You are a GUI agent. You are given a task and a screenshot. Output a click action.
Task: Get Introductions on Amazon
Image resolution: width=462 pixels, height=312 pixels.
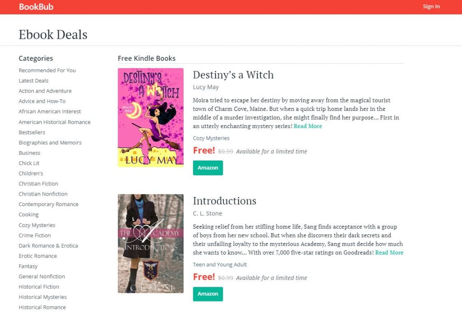pyautogui.click(x=208, y=294)
